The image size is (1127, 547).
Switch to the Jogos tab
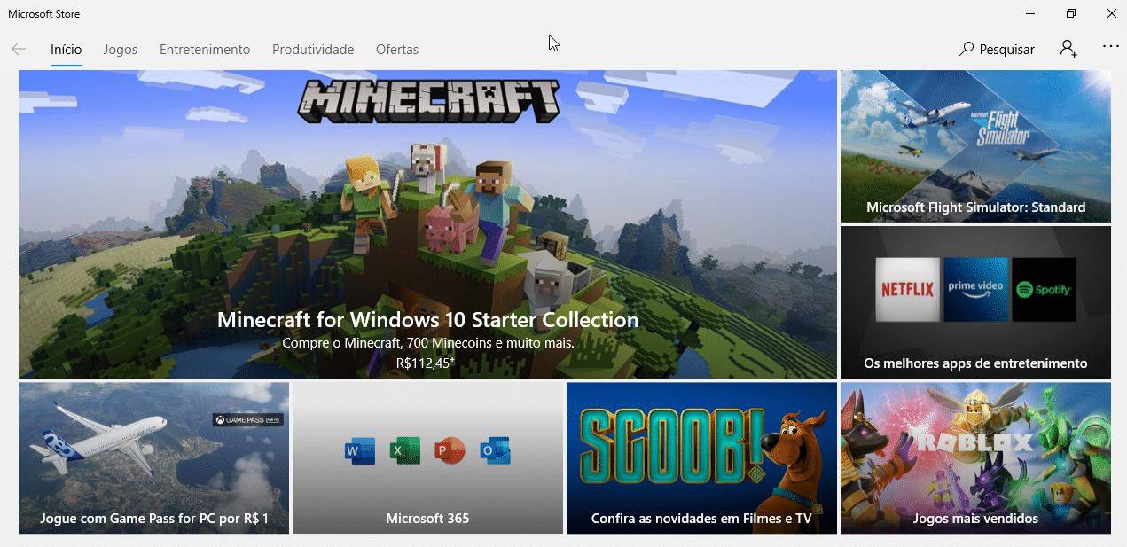click(x=121, y=50)
